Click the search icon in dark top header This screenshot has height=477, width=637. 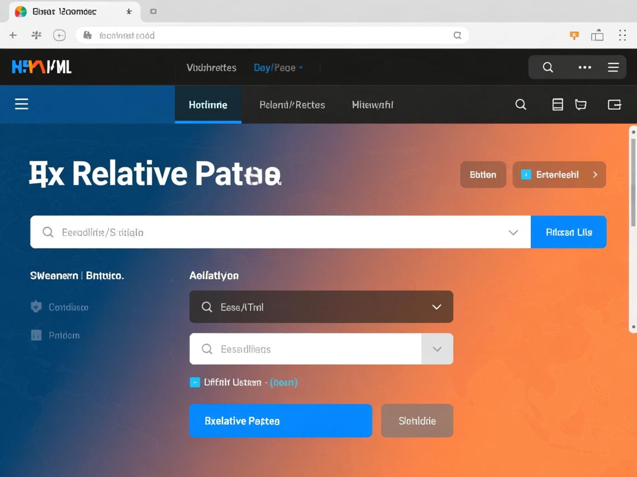pos(548,67)
